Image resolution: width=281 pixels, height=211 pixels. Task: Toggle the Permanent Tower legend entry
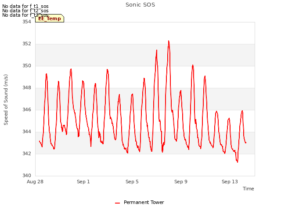[x=140, y=203]
